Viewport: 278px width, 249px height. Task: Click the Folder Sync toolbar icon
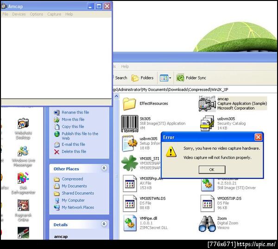tap(180, 78)
